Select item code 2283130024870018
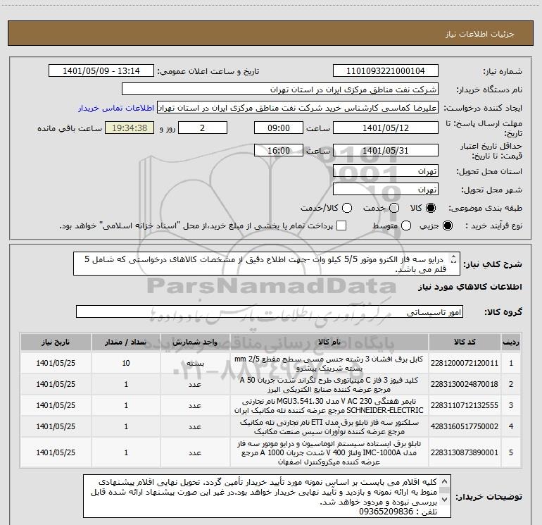Screen dimensions: 542x525 465,384
